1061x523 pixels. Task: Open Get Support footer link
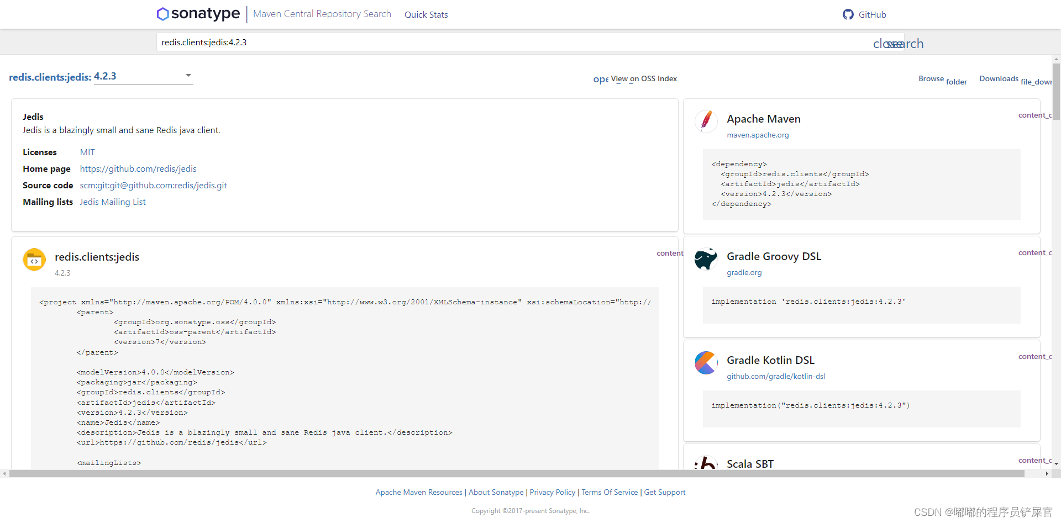pos(665,492)
